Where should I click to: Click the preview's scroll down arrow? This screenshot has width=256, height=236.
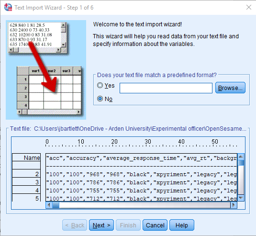click(x=241, y=198)
